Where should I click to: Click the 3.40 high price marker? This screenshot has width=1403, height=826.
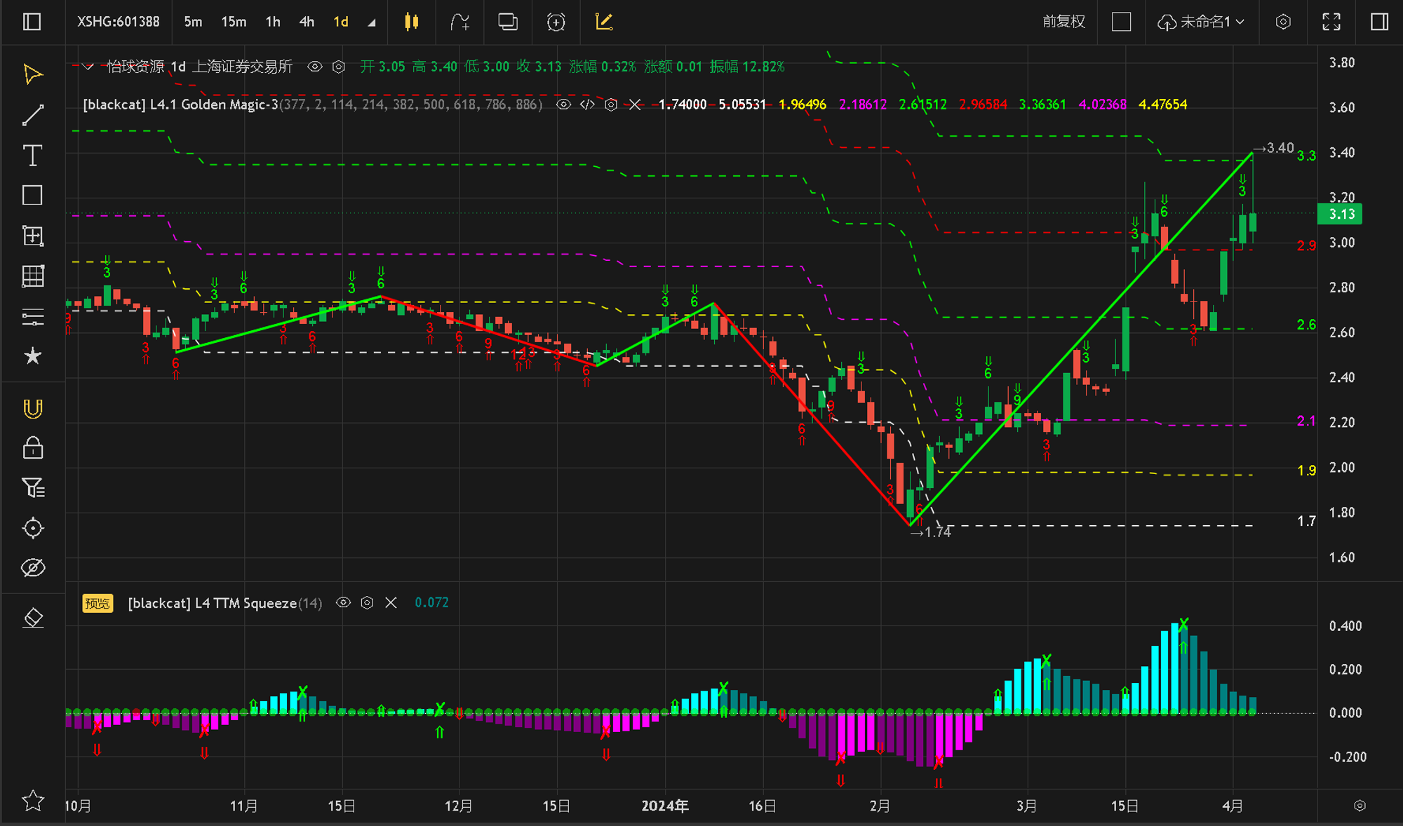pos(1274,148)
